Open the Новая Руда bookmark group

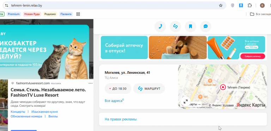click(x=32, y=14)
